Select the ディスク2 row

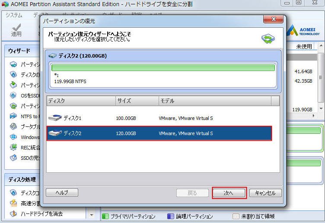[159, 133]
